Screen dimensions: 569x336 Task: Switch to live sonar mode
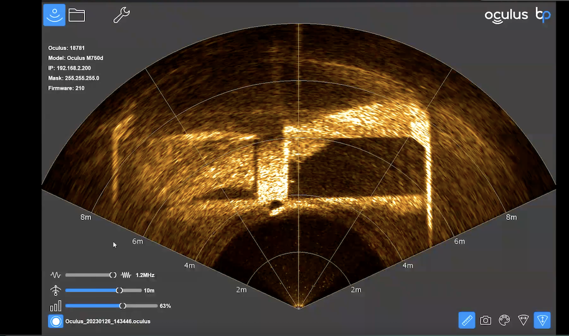(x=54, y=15)
